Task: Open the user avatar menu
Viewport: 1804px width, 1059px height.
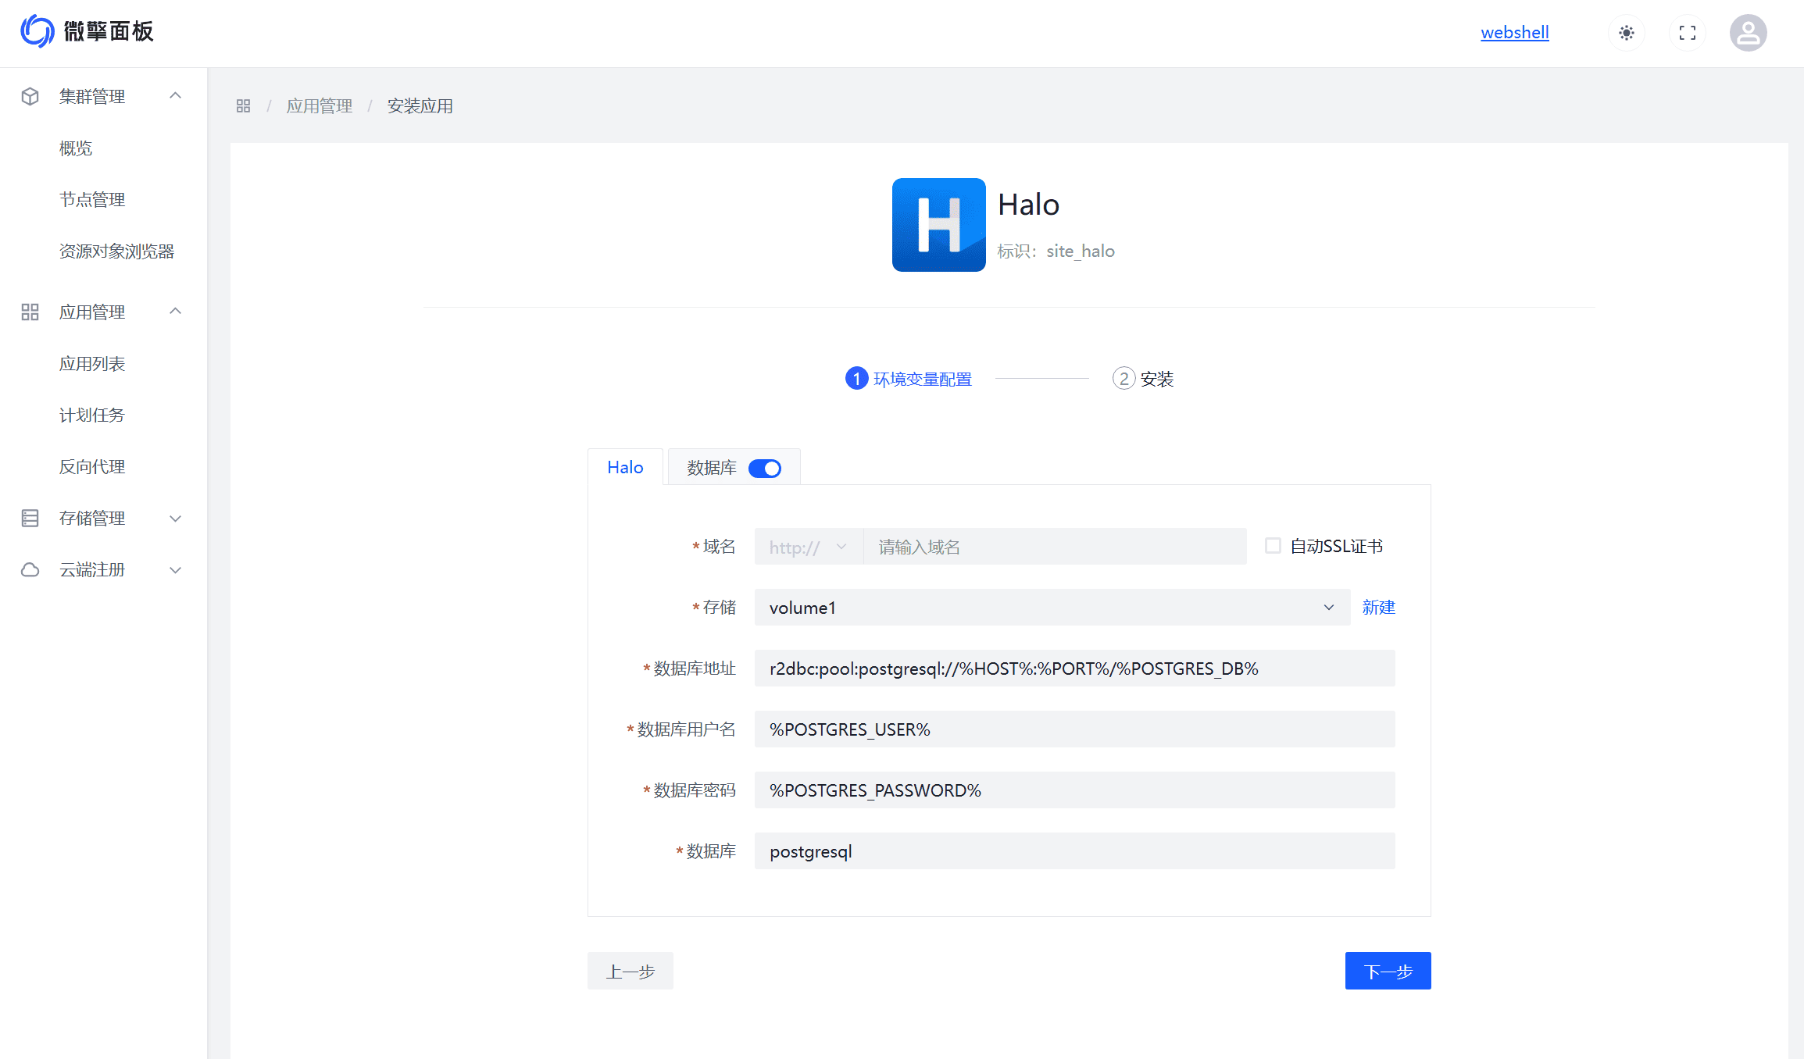Action: click(1748, 33)
